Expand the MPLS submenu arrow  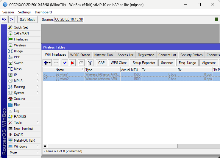(x=38, y=81)
